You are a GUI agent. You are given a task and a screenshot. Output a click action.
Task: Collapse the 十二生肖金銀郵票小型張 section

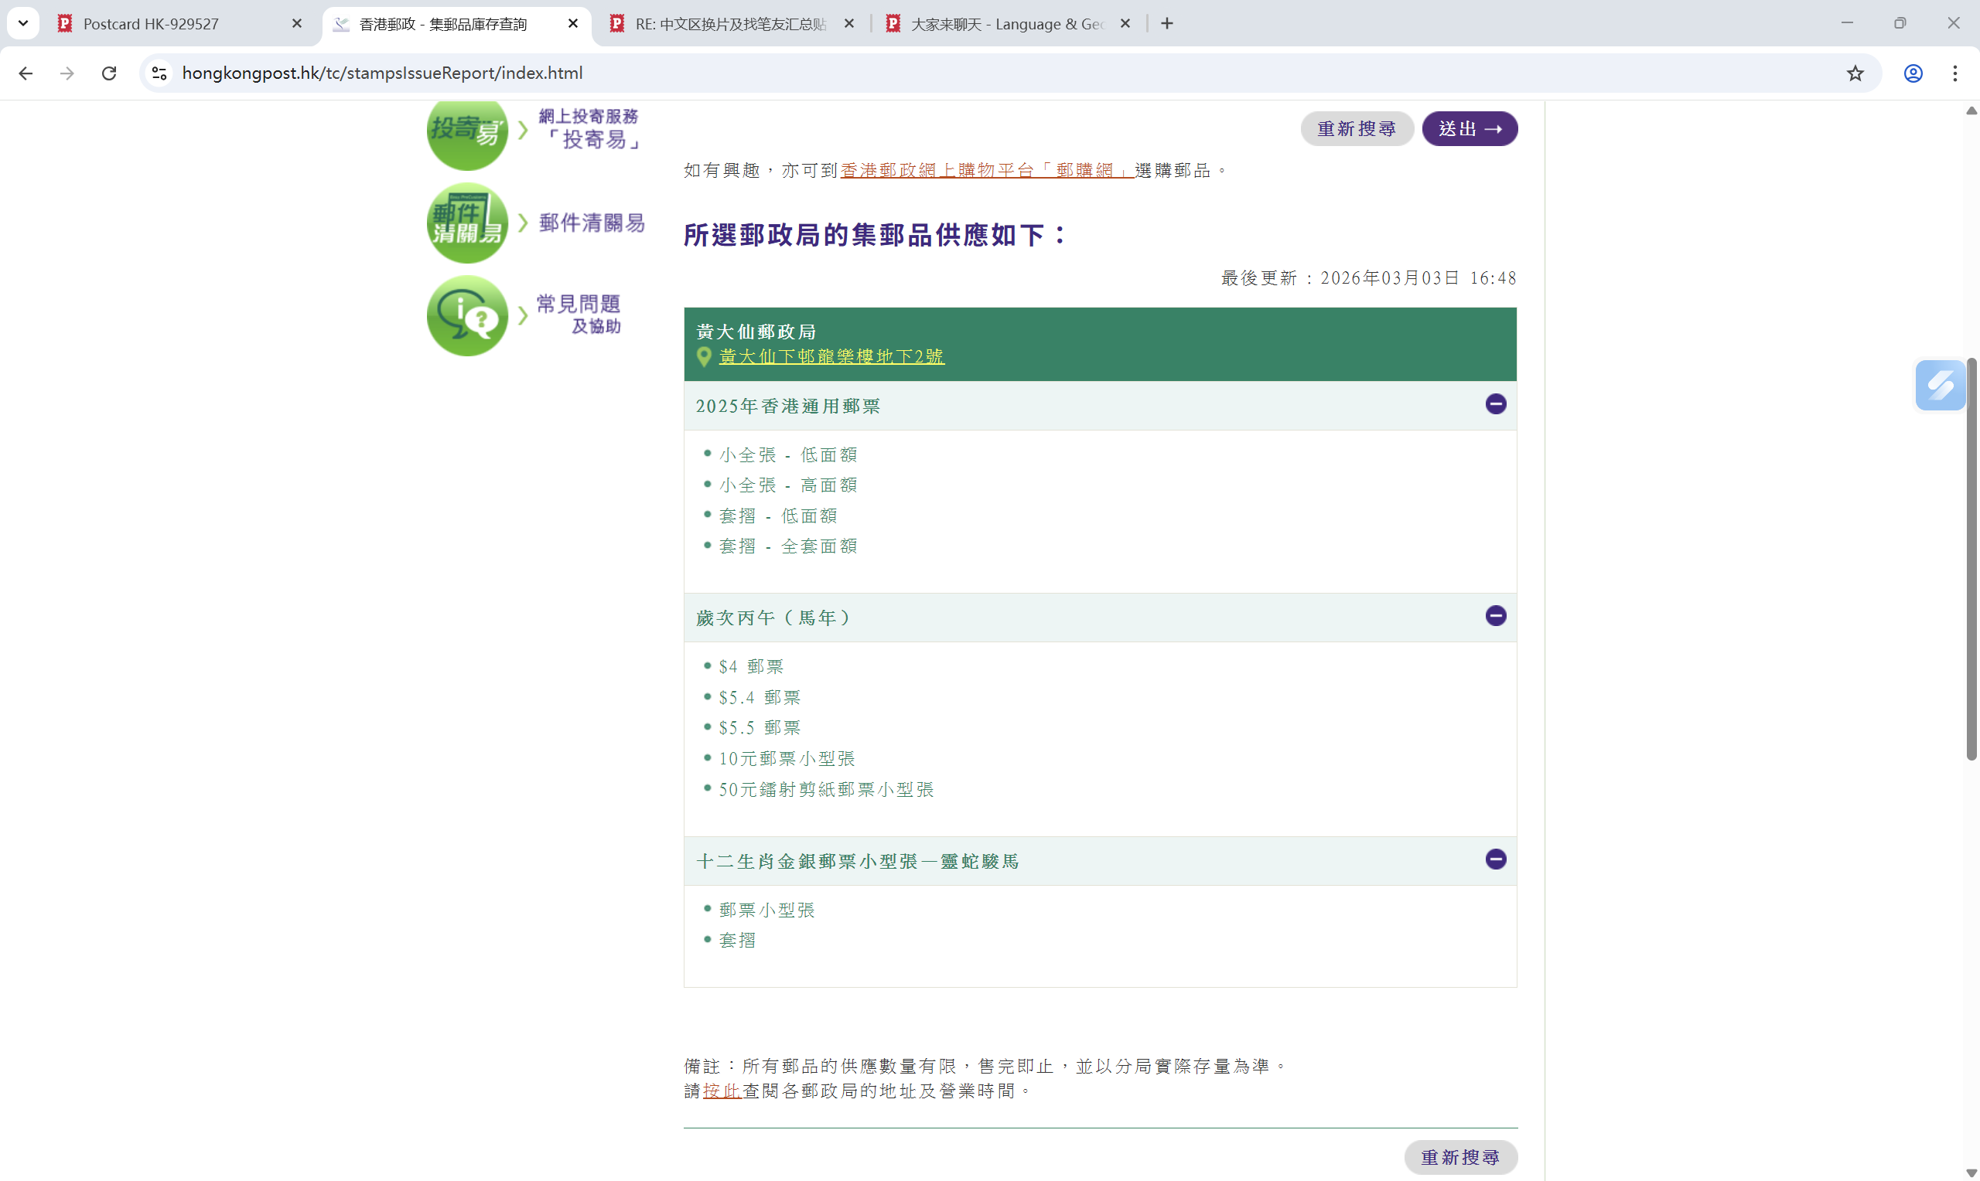tap(1495, 859)
